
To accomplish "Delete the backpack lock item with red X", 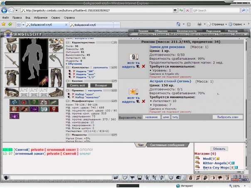I will click(x=143, y=66).
